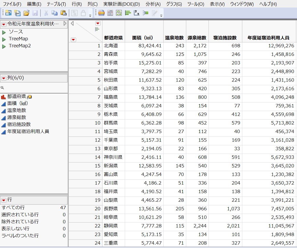Click nominal icon beside 都道府県 column
Screen dimensions: 297x248
pos(3,97)
